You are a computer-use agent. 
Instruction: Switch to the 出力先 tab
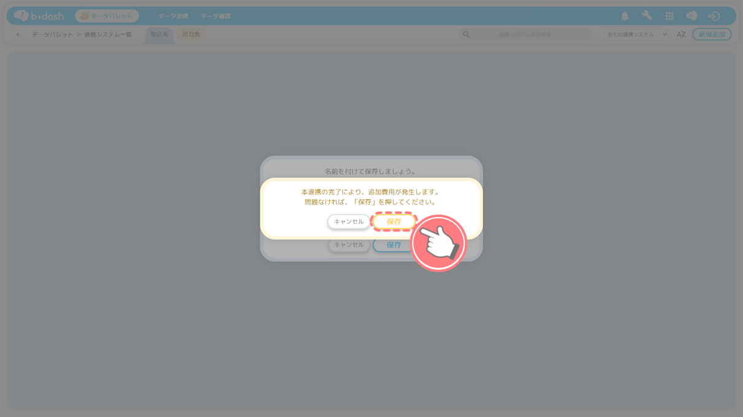(x=191, y=34)
